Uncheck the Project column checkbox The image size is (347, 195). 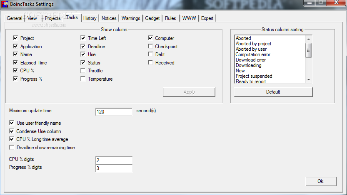tap(15, 38)
